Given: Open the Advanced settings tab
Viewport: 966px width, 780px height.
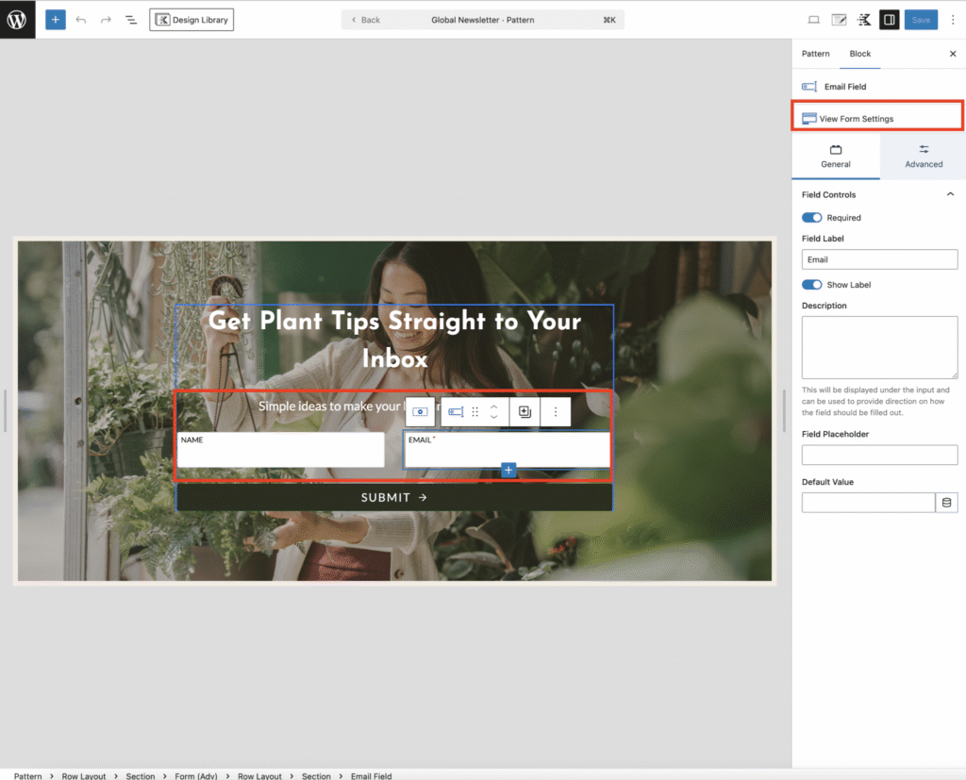Looking at the screenshot, I should [924, 156].
